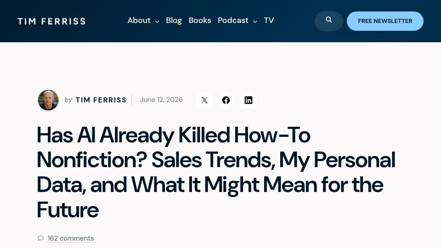
Task: Open the Podcast nav item
Action: pos(233,21)
